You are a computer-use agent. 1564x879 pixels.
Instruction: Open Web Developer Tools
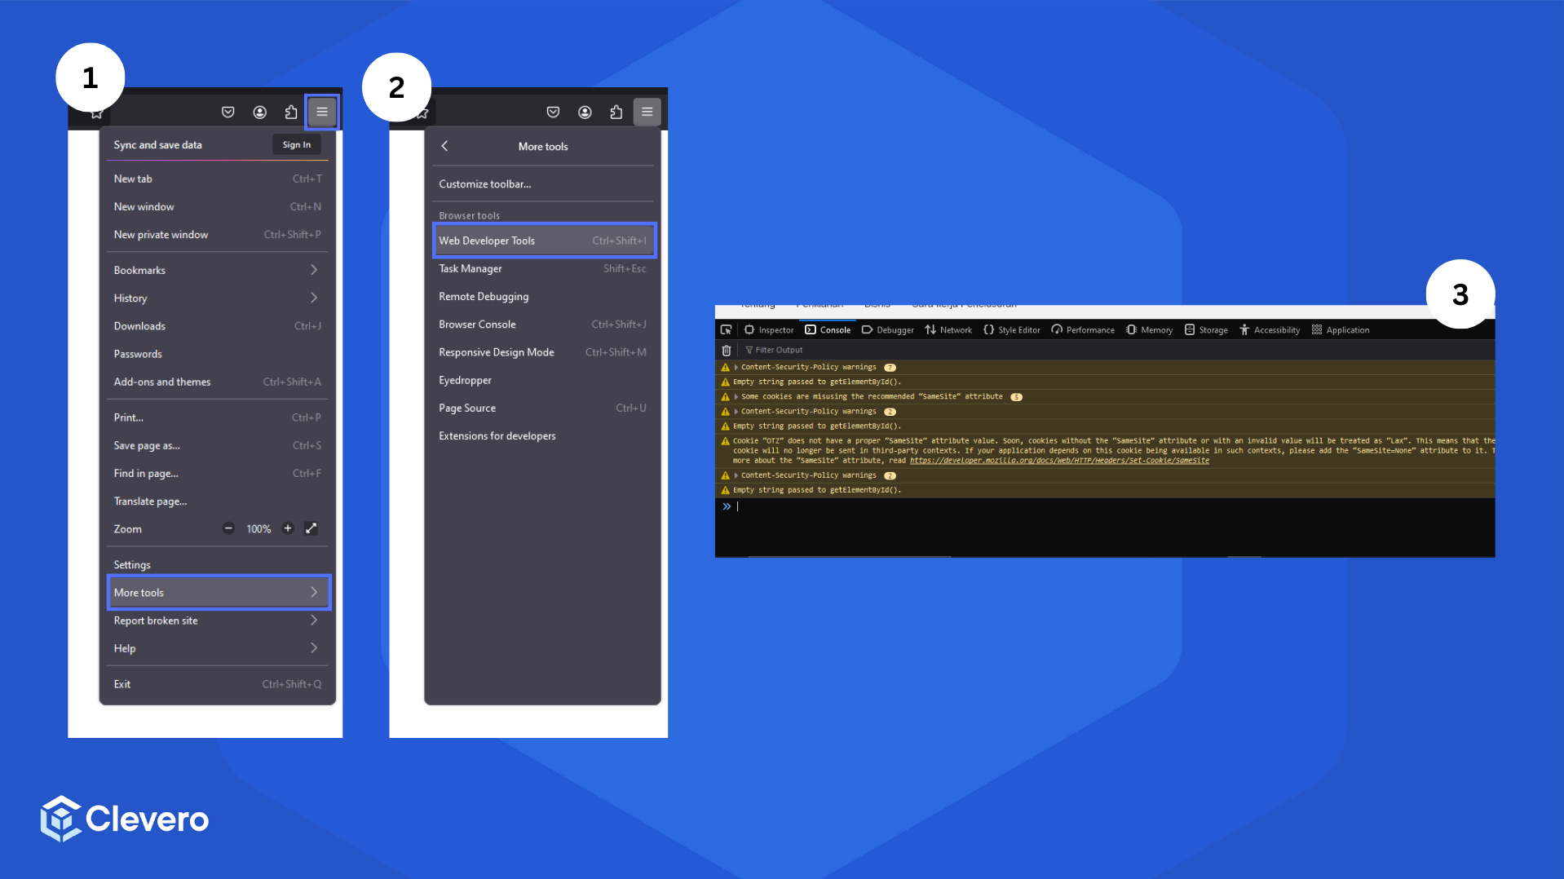click(x=544, y=241)
